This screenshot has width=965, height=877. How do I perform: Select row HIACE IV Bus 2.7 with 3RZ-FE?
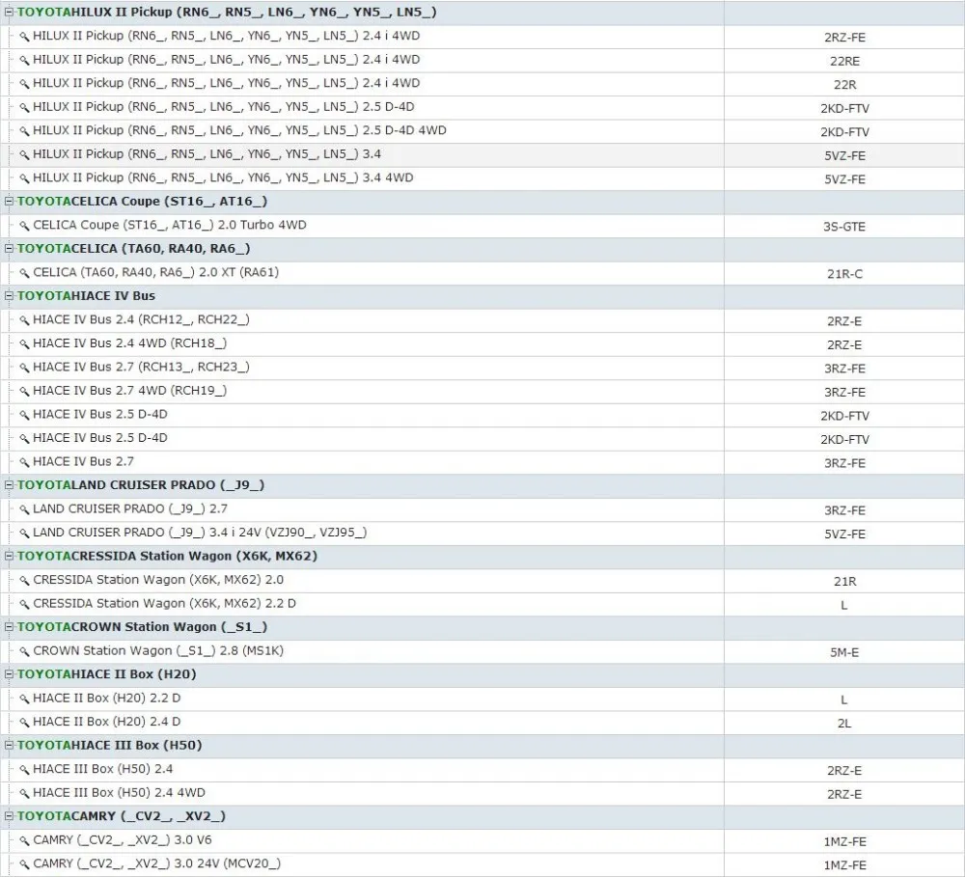482,462
